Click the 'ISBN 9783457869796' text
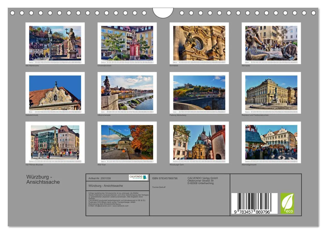Image resolution: width=326 pixels, height=234 pixels. pyautogui.click(x=165, y=178)
